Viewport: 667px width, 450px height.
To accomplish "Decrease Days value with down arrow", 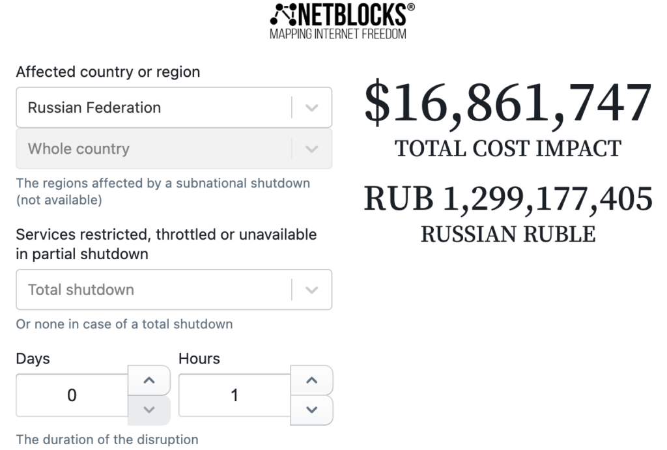I will (x=149, y=410).
